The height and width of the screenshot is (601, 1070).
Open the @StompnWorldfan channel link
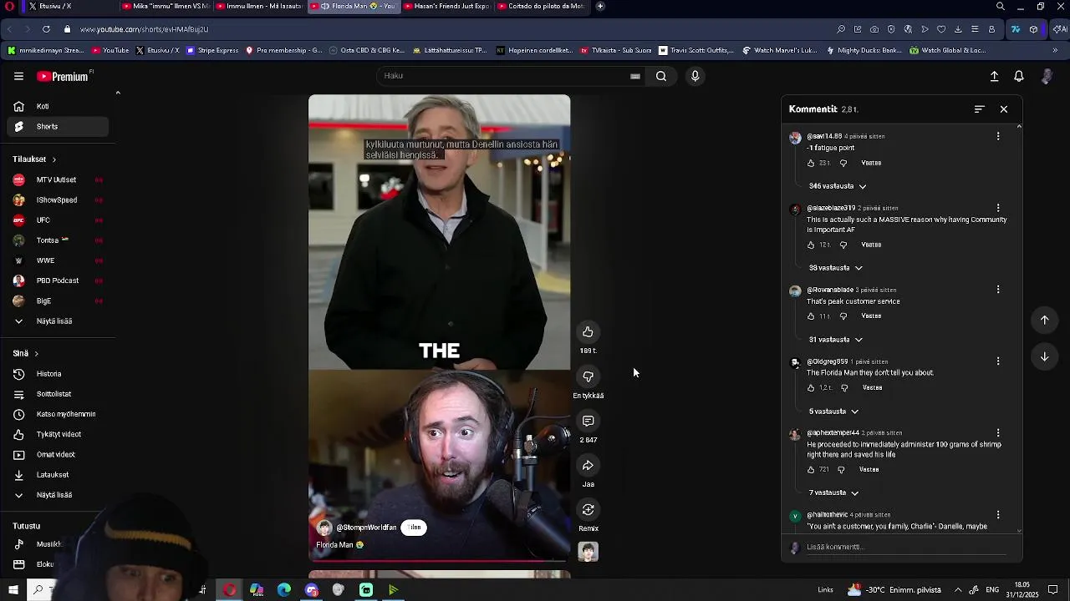point(366,528)
